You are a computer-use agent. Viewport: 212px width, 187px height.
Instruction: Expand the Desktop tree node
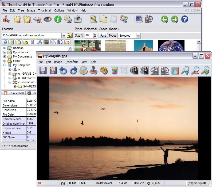click(5, 48)
